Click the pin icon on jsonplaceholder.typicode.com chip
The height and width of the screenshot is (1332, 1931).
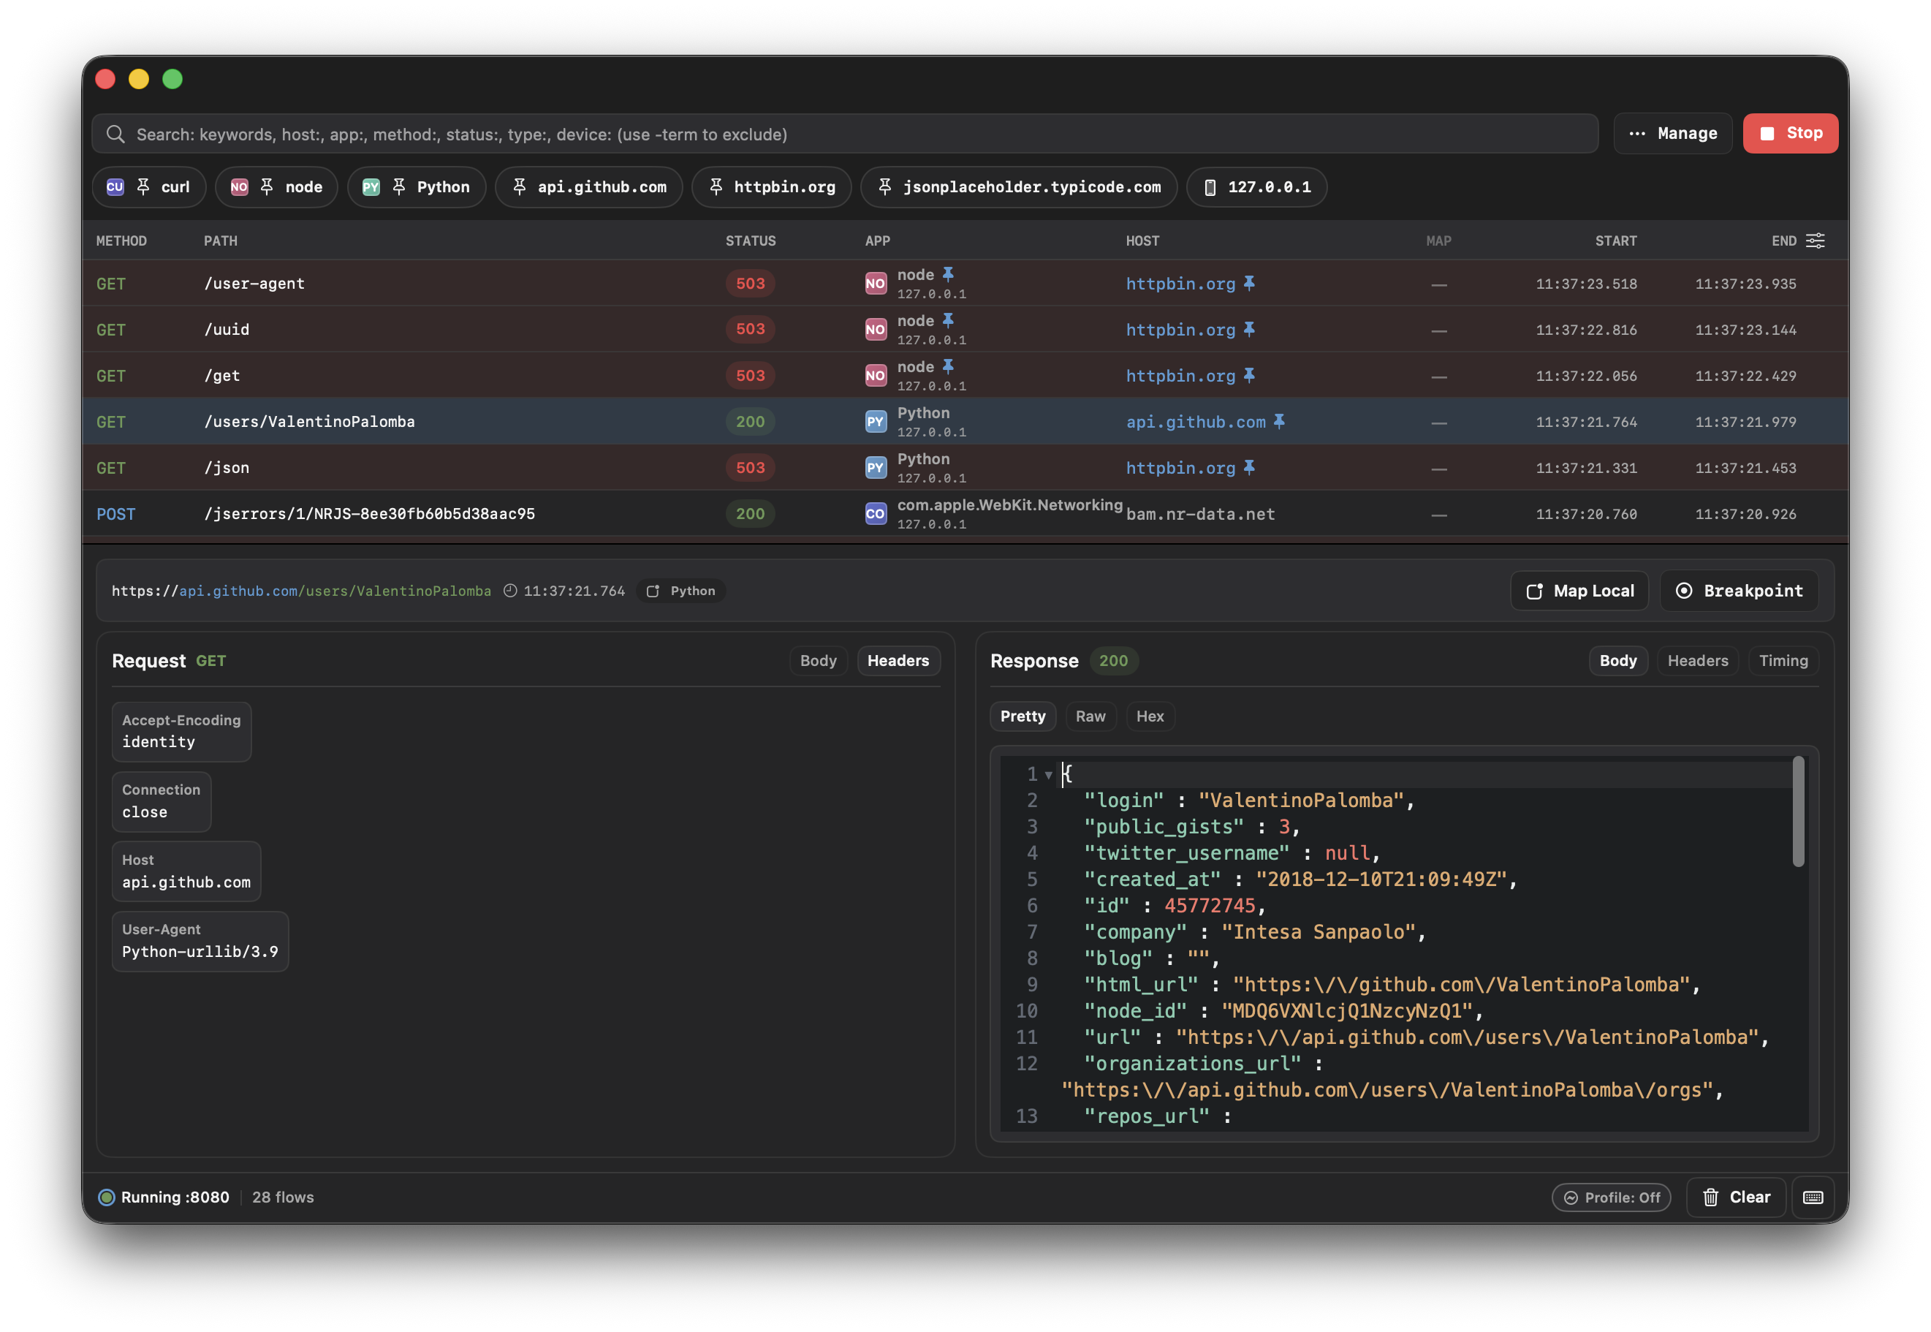(885, 187)
